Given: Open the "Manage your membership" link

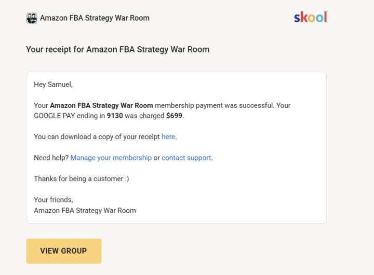Looking at the screenshot, I should [x=111, y=158].
